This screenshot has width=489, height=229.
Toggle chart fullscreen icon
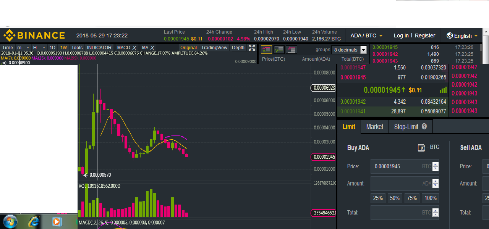click(x=252, y=48)
